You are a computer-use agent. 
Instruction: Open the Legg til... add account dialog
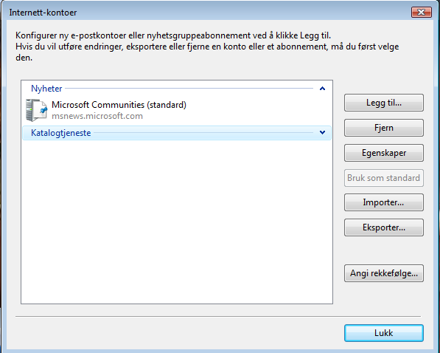[x=384, y=103]
